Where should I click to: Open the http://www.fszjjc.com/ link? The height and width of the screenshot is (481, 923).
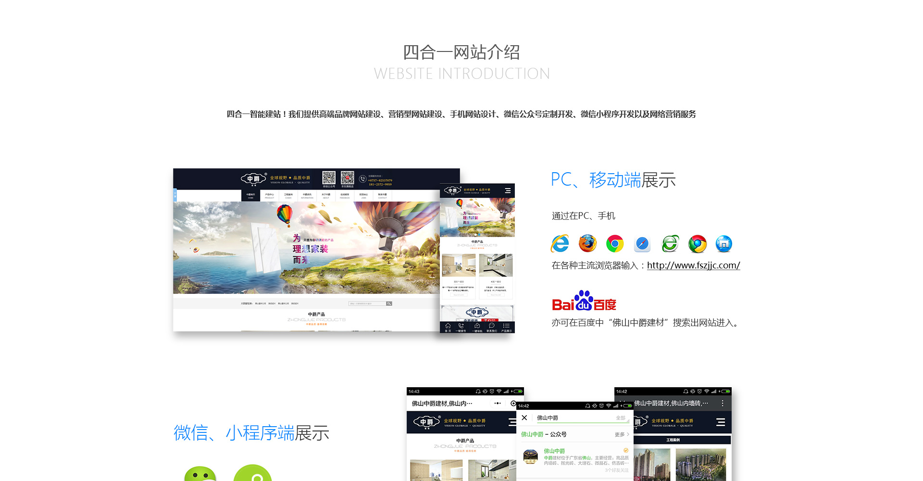pos(693,266)
